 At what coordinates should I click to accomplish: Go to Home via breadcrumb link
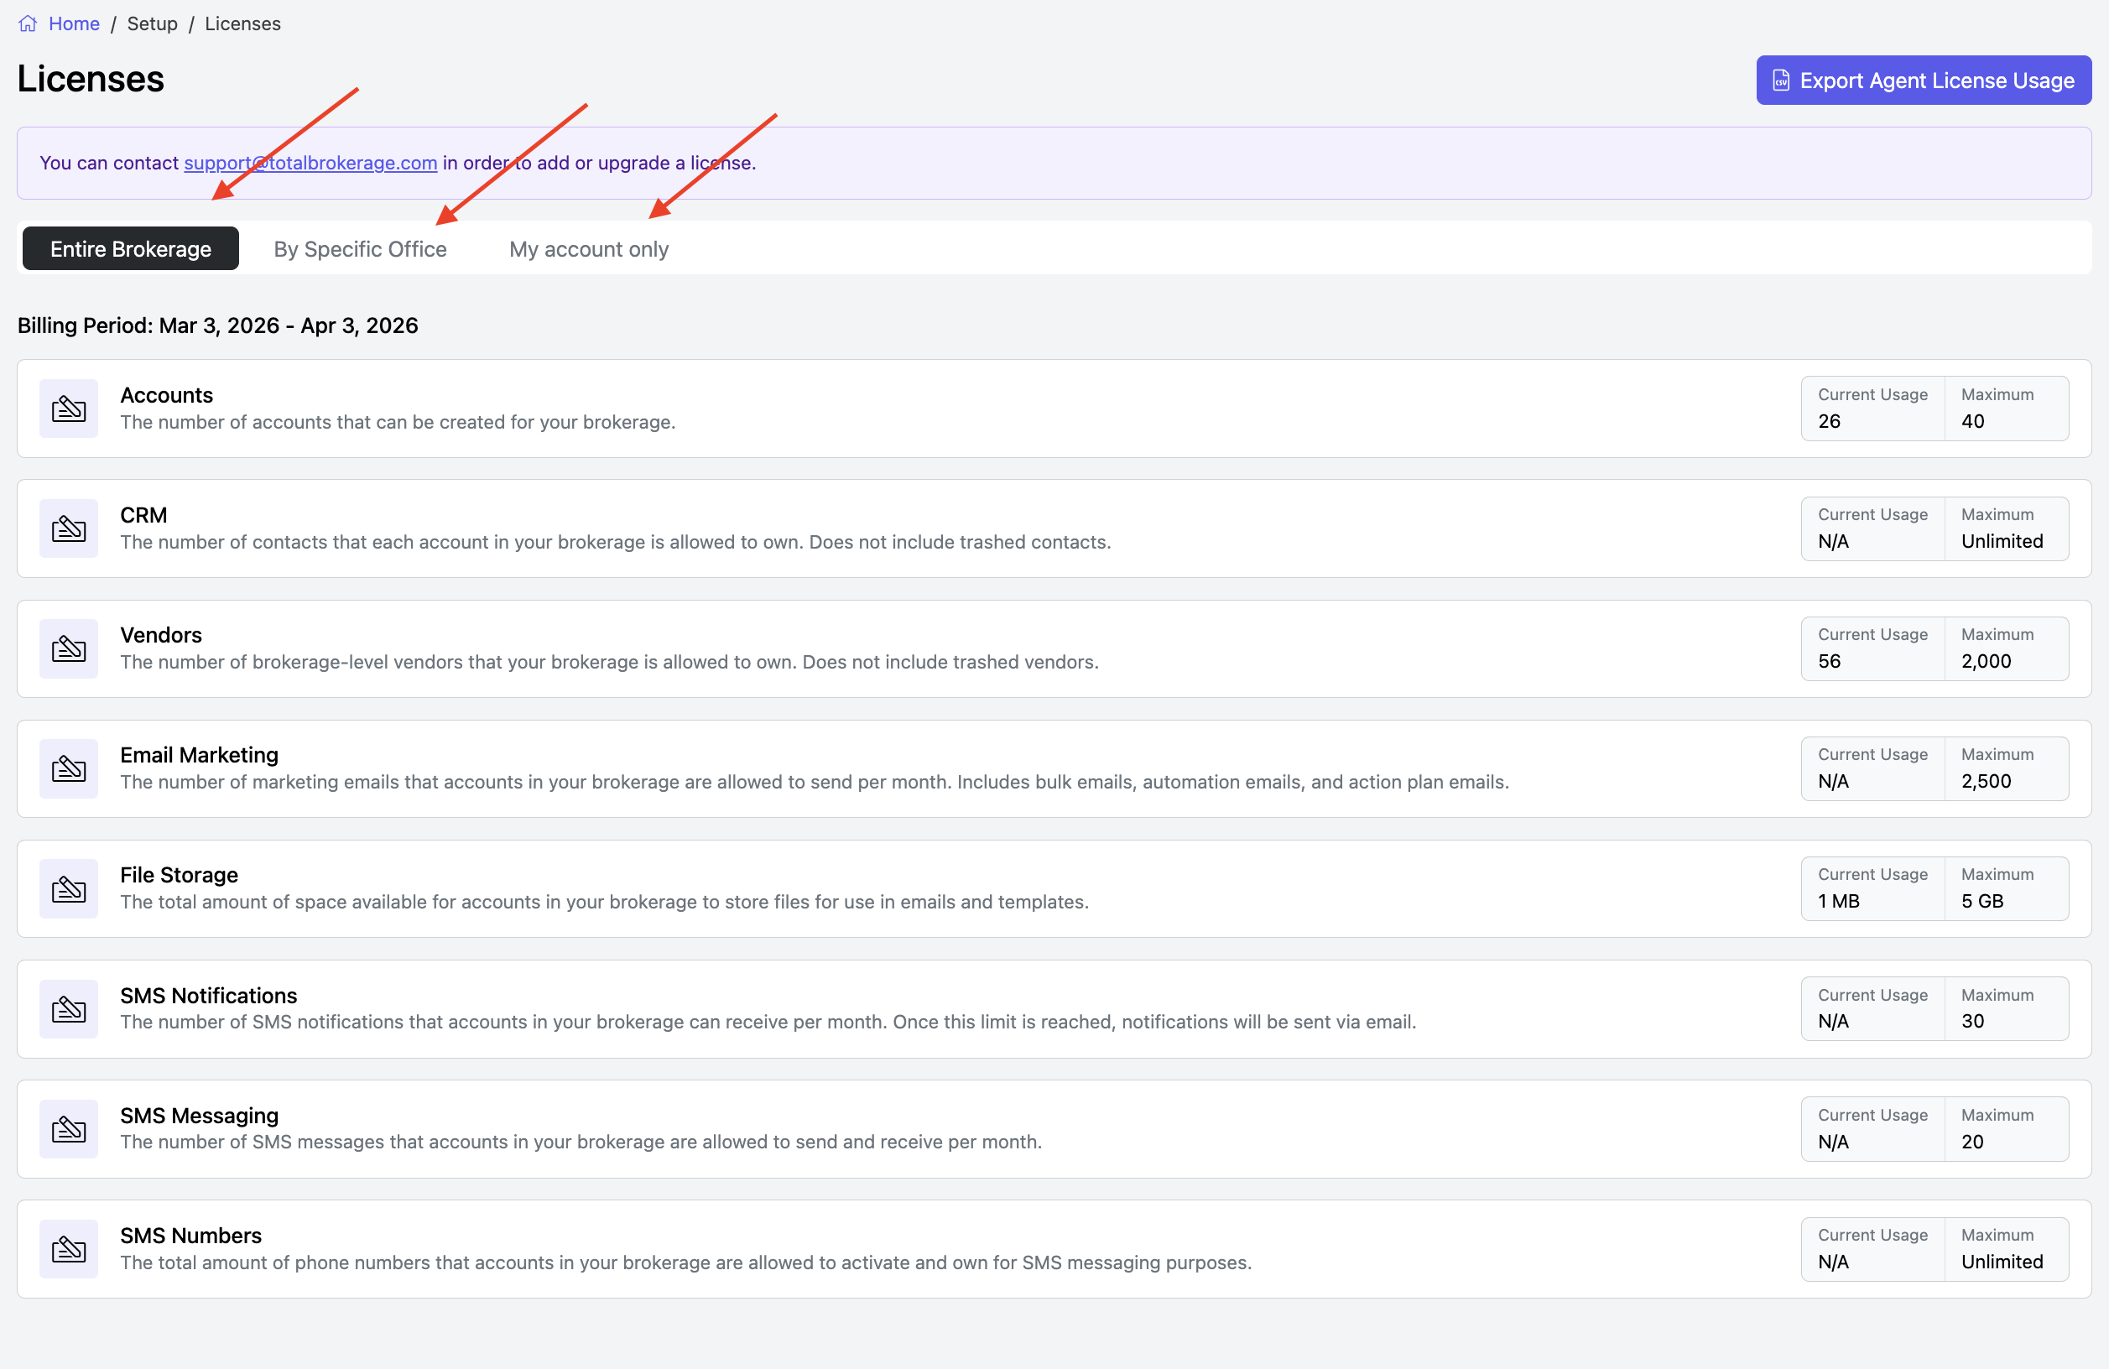coord(74,24)
